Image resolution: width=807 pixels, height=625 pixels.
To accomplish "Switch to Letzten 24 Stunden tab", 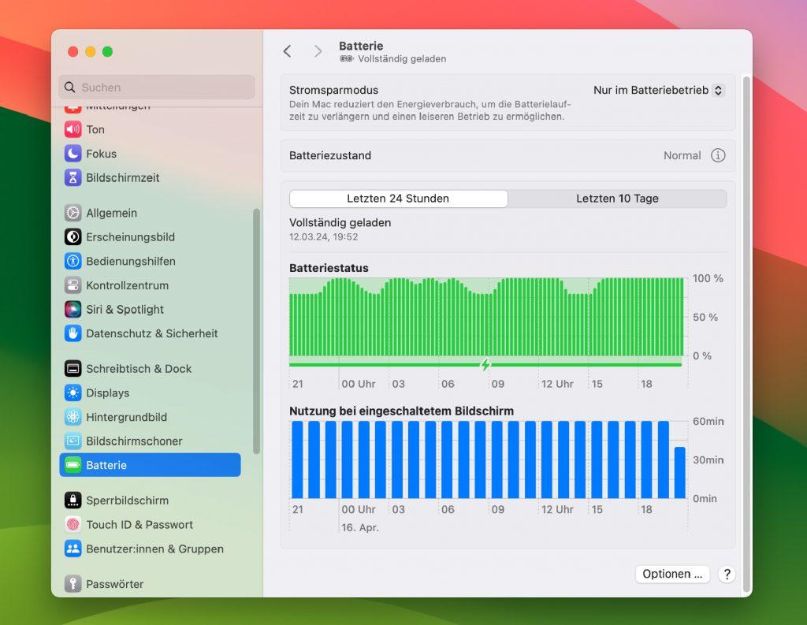I will (398, 199).
